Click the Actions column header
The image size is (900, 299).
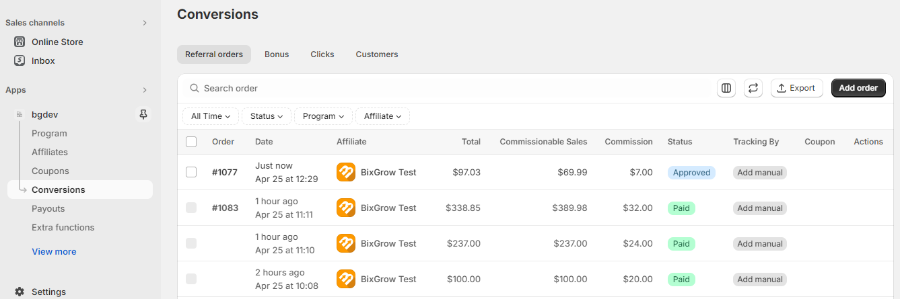(x=868, y=142)
